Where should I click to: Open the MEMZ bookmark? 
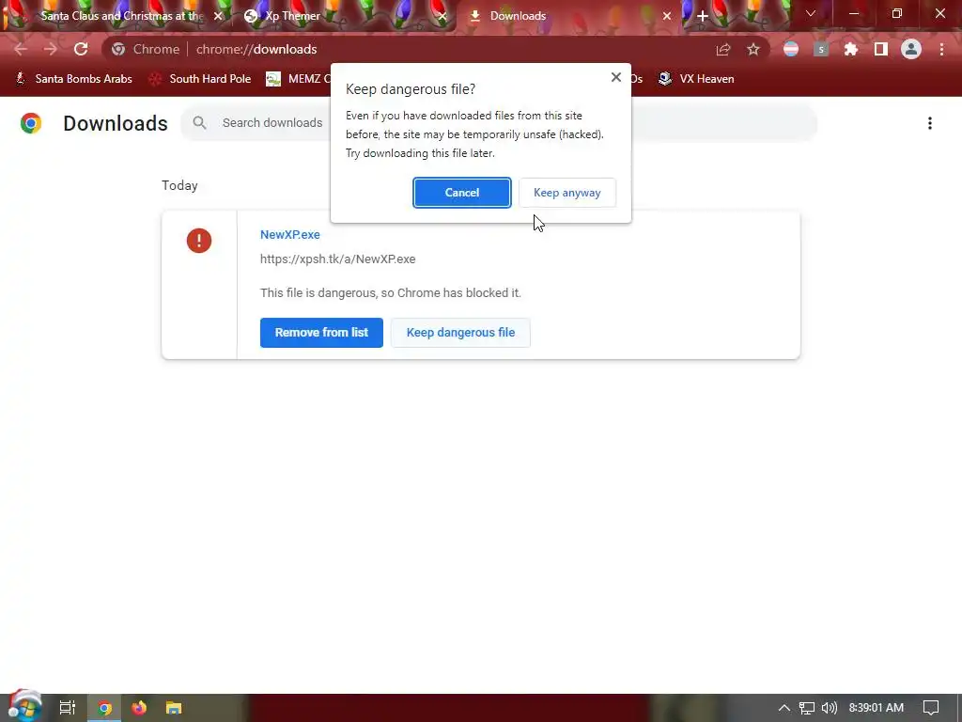coord(299,79)
